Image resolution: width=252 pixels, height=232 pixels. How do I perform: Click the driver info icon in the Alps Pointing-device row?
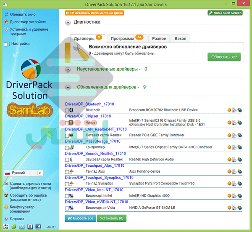coord(234,172)
